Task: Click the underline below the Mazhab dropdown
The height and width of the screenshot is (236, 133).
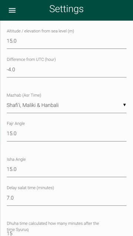Action: 66,113
